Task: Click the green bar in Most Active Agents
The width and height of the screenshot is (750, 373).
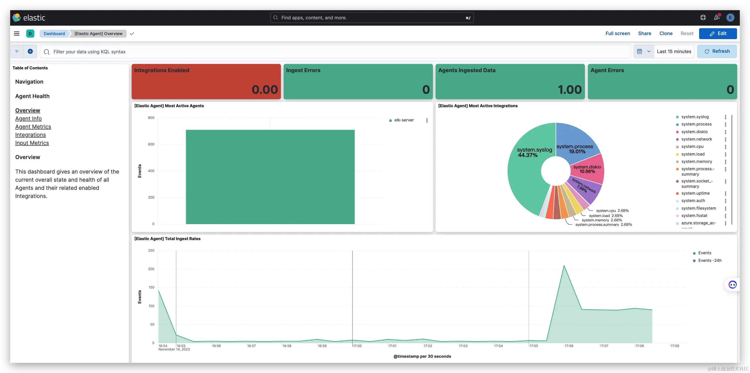Action: (x=270, y=177)
